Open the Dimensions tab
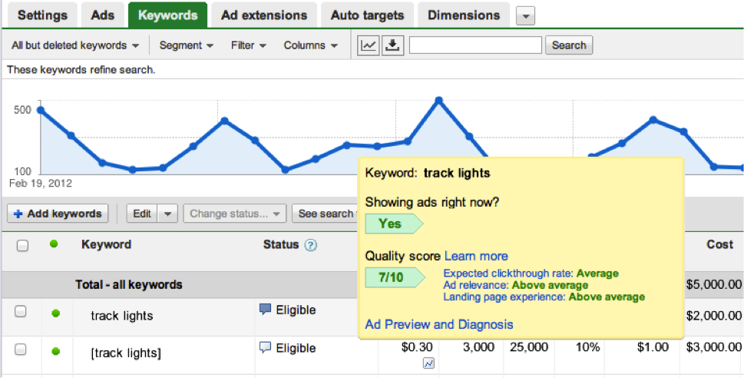Viewport: 744px width, 378px height. [x=464, y=15]
